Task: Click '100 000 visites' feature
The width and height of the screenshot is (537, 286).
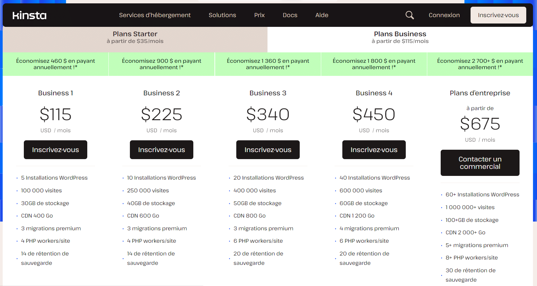Action: 42,190
